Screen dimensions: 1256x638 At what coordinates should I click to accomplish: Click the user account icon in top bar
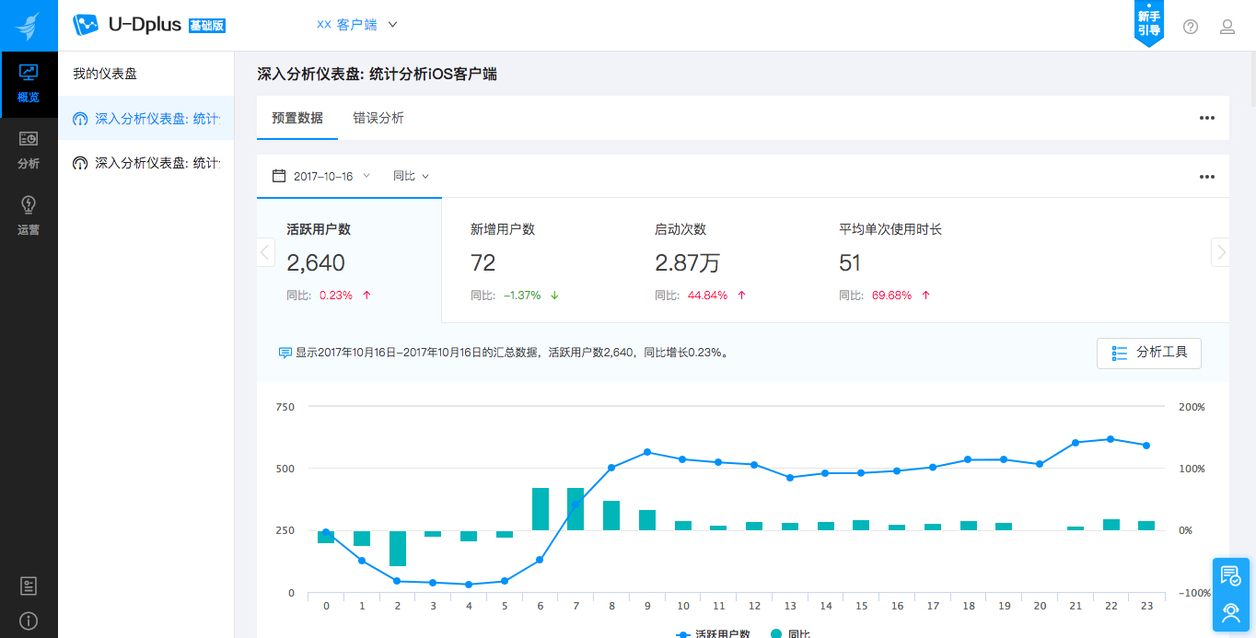pos(1227,26)
